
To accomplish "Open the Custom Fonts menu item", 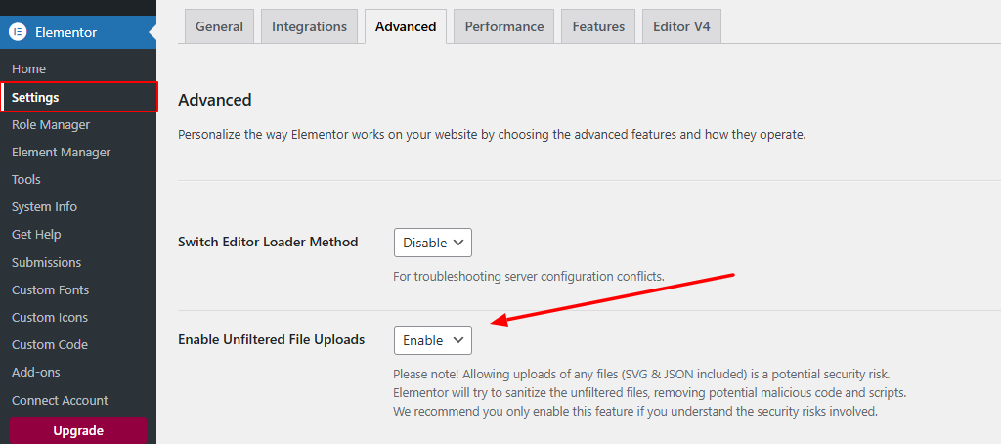I will (50, 289).
